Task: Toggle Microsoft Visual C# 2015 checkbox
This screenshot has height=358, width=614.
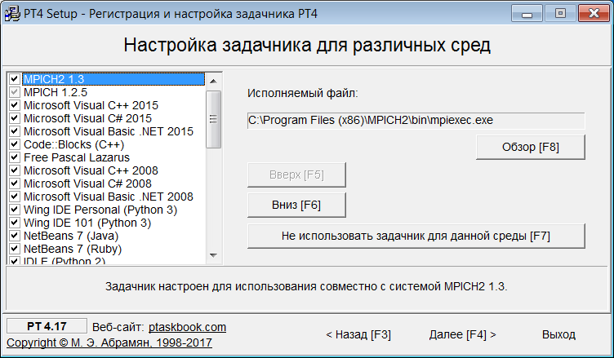Action: coord(15,118)
